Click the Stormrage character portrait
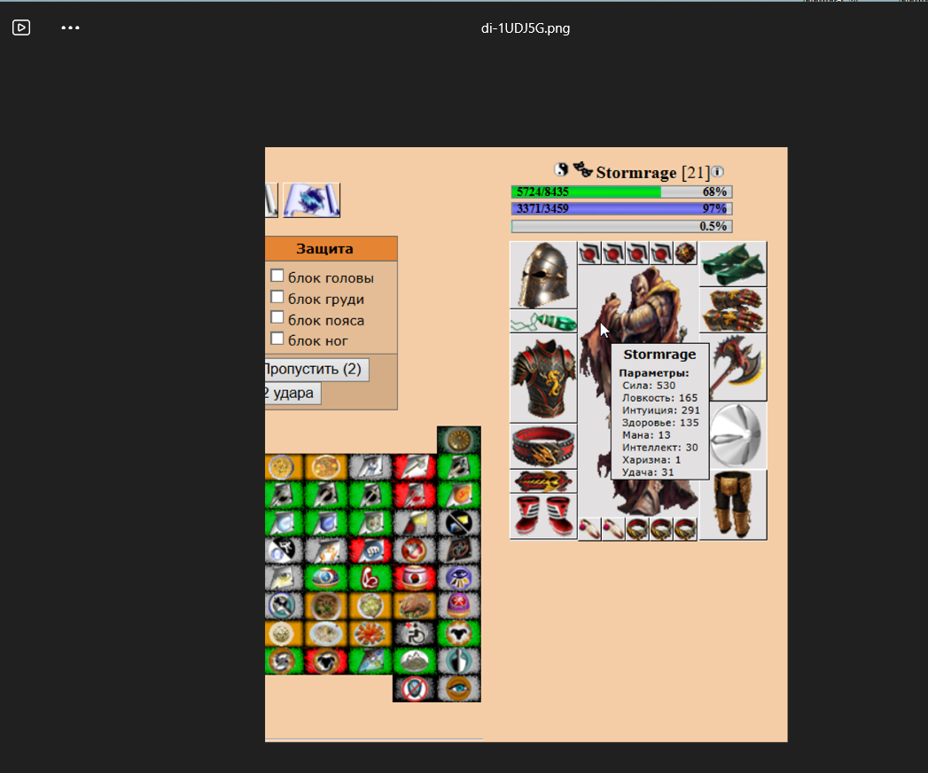The image size is (928, 773). pyautogui.click(x=638, y=308)
